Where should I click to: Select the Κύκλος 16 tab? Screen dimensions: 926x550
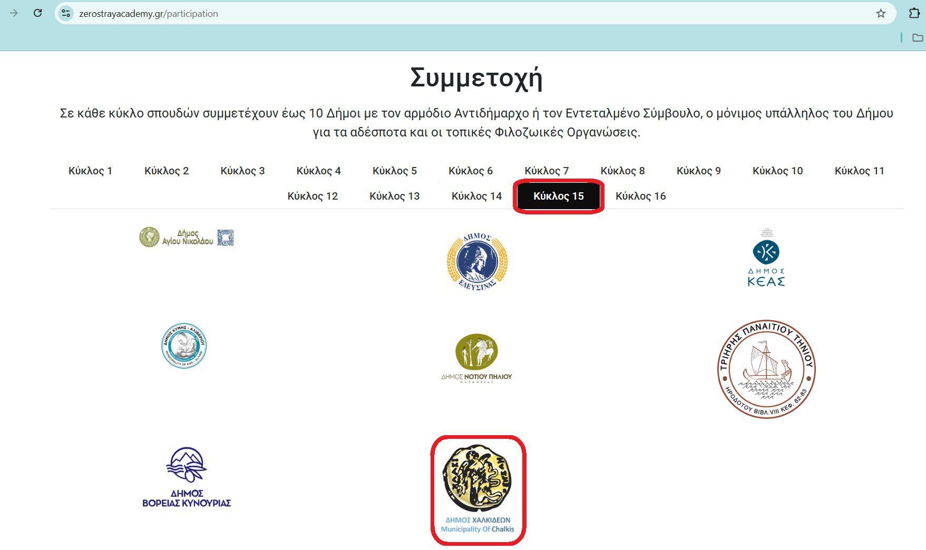coord(640,196)
